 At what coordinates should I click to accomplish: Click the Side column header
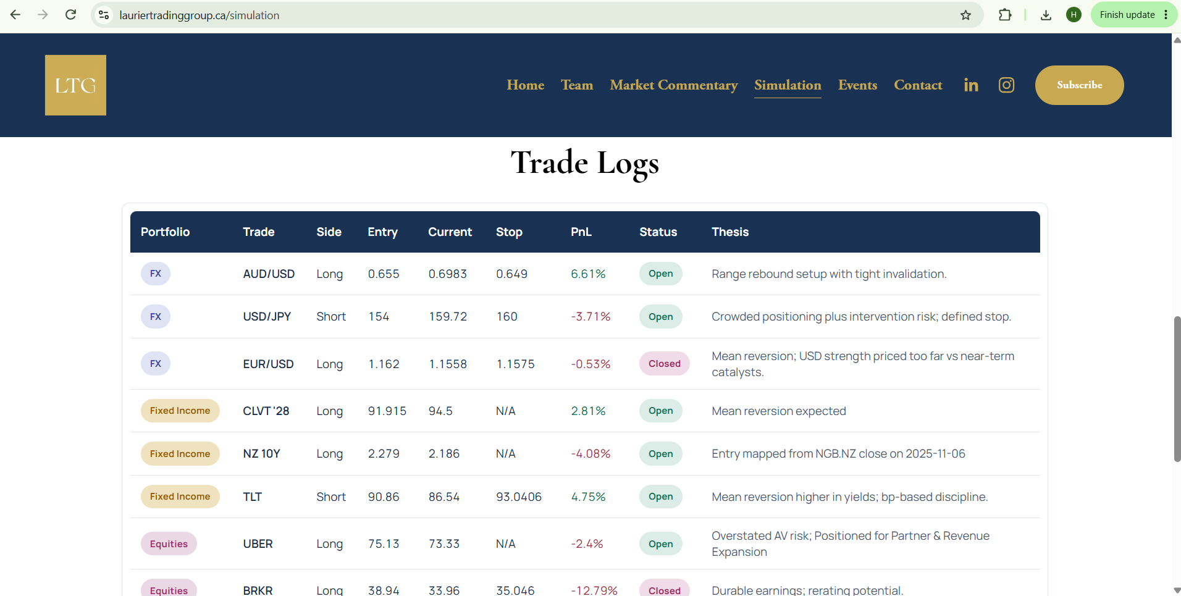329,232
